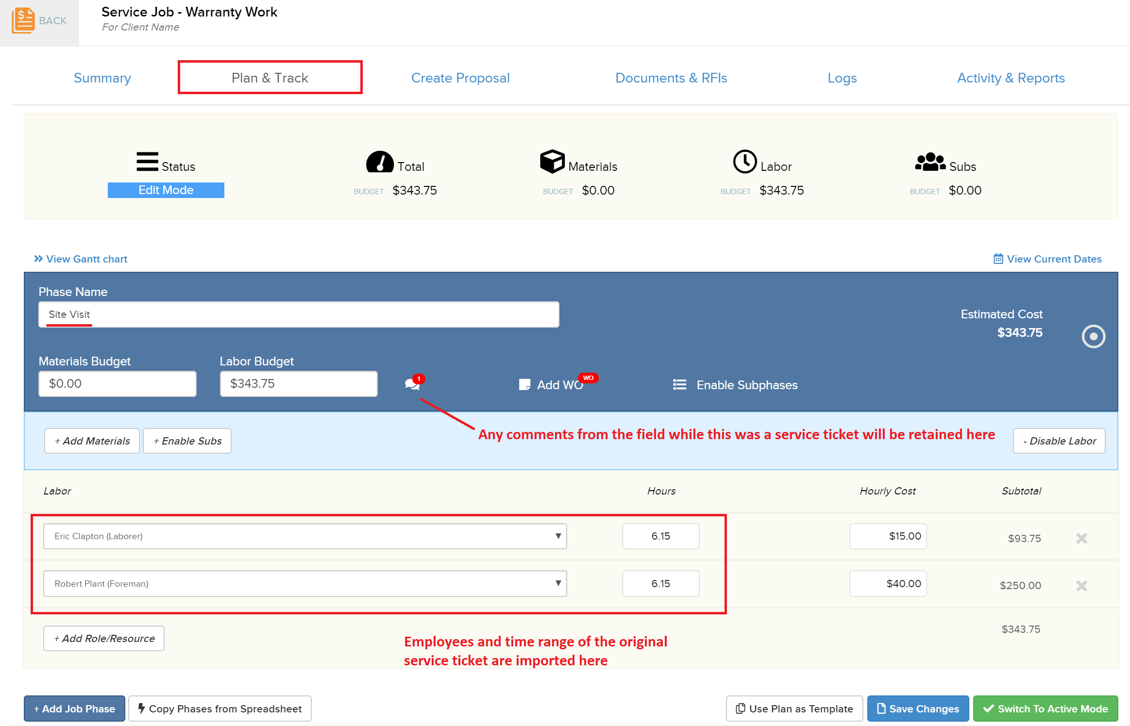
Task: Remove the Eric Clapton labor row
Action: 1081,538
